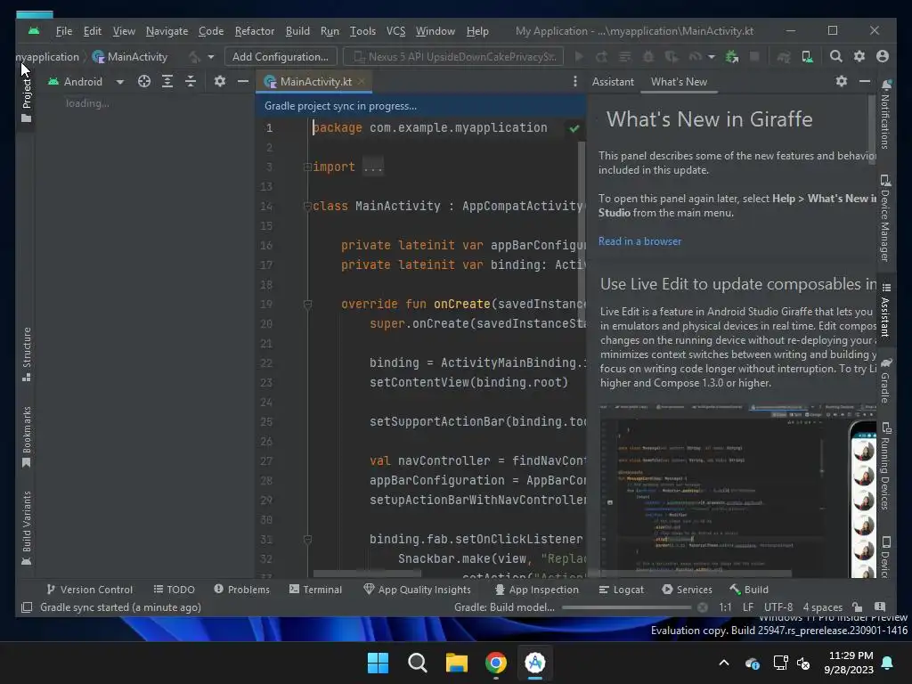Open the Device Manager sidebar panel
Viewport: 912px width, 684px height.
click(x=885, y=218)
